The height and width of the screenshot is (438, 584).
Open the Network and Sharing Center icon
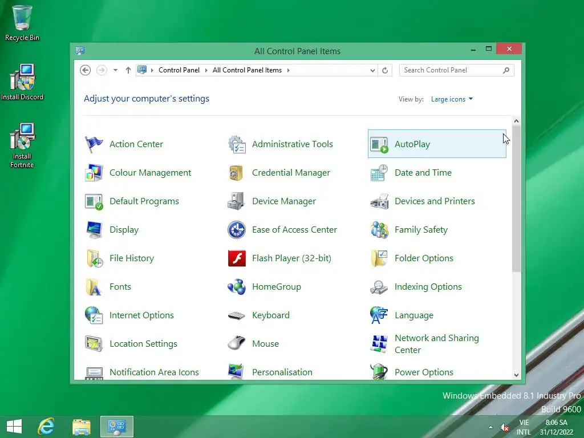point(379,344)
